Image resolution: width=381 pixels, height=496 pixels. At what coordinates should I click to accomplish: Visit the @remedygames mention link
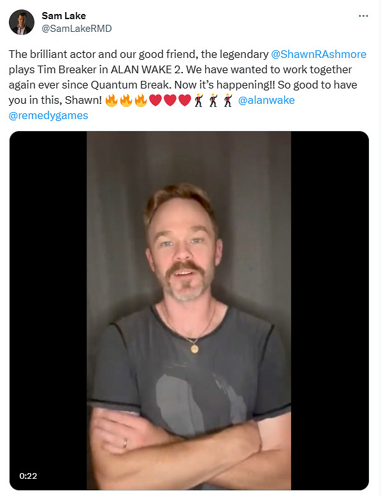[48, 115]
